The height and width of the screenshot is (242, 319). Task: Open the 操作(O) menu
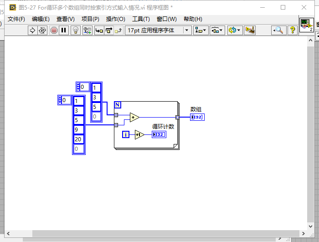tap(116, 19)
